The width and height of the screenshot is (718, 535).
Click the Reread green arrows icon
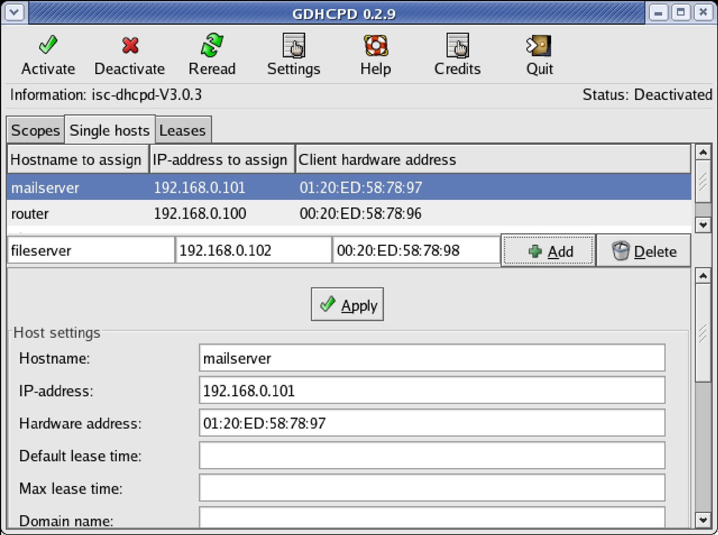(x=212, y=45)
